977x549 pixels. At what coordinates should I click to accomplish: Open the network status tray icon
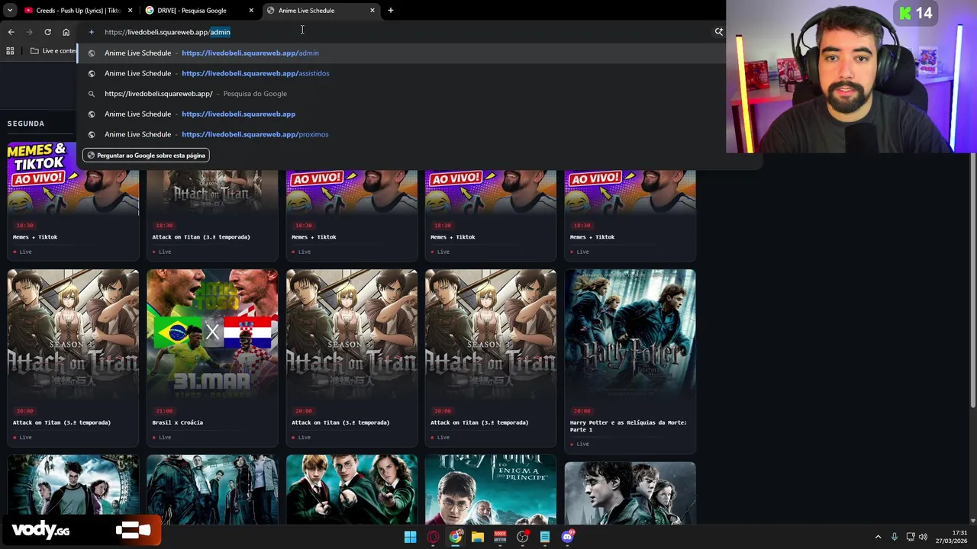pos(911,537)
